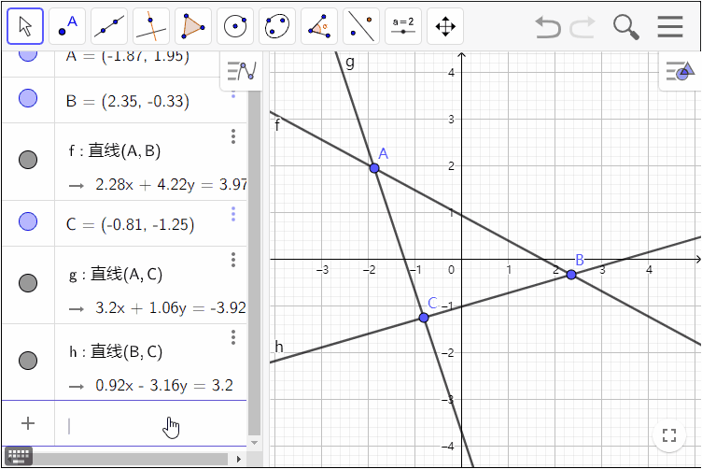Viewport: 702px width, 469px height.
Task: Open the main hamburger menu
Action: (670, 26)
